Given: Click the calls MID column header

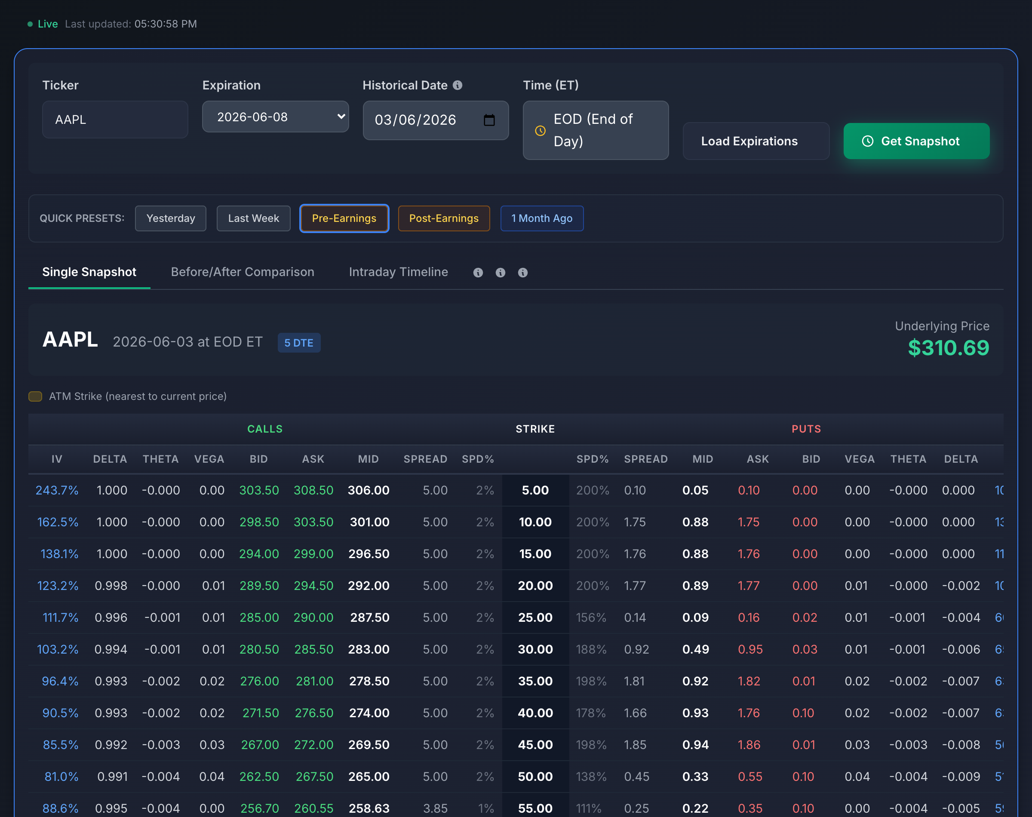Looking at the screenshot, I should (368, 459).
